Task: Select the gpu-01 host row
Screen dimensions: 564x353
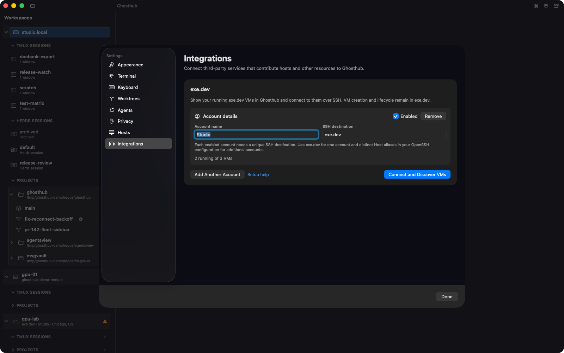Action: [x=51, y=277]
